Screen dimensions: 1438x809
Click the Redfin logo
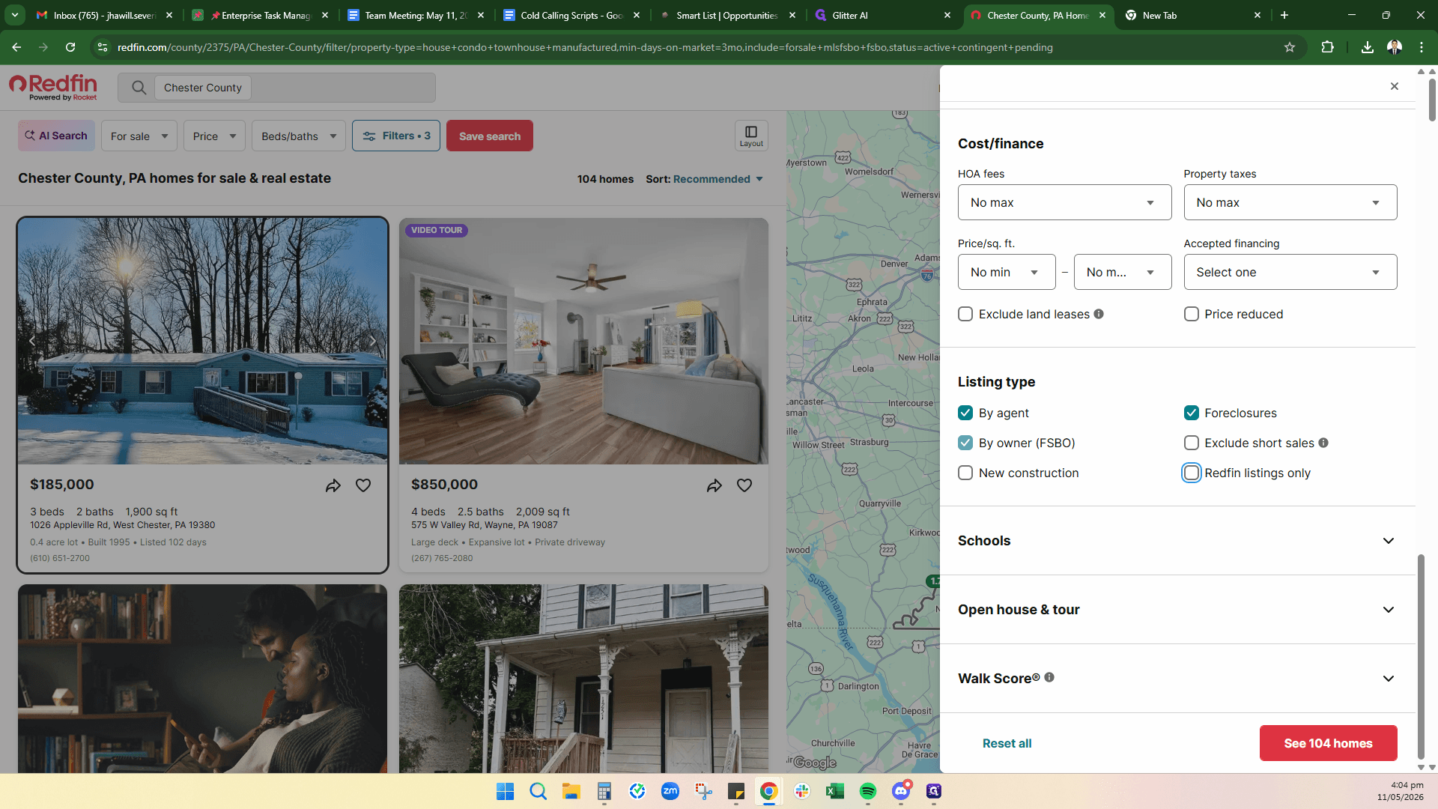click(53, 87)
